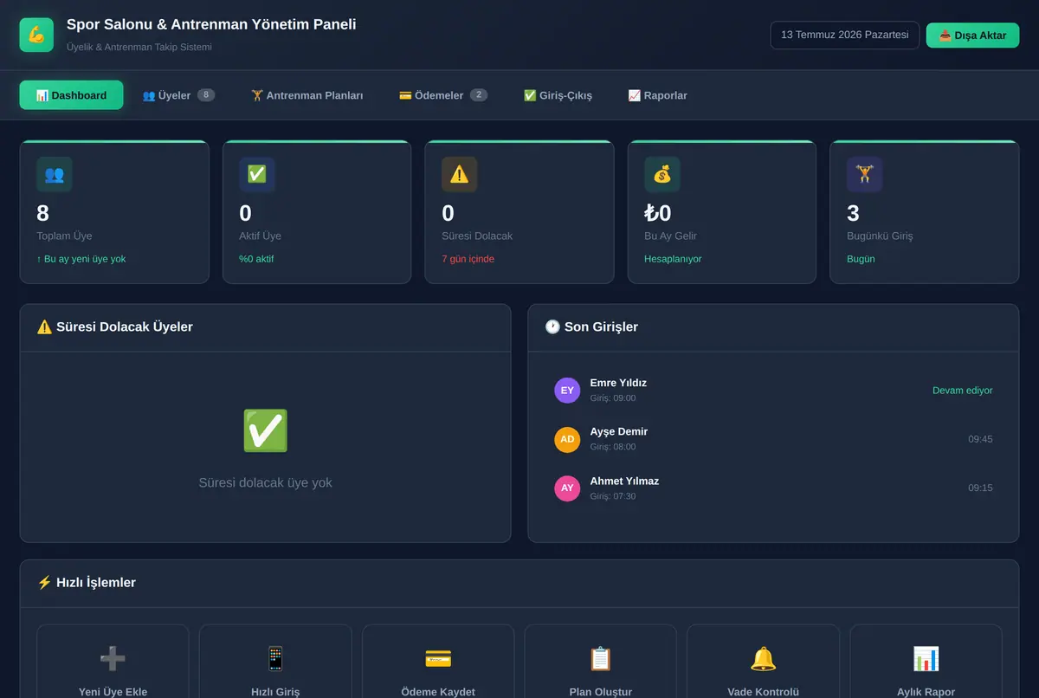Click the Bugünkü Giriş weightlifter icon
Image resolution: width=1039 pixels, height=698 pixels.
click(x=864, y=174)
